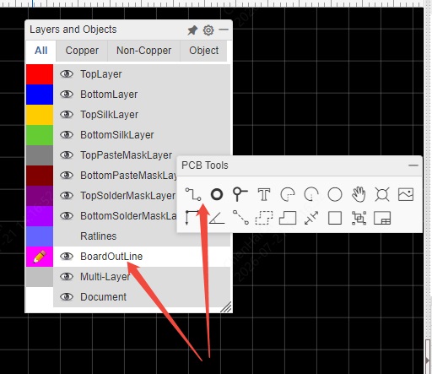Viewport: 432px width, 374px height.
Task: Switch to the All tab
Action: 40,51
